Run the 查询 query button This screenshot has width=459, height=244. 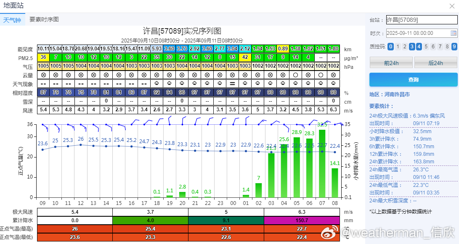(413, 79)
